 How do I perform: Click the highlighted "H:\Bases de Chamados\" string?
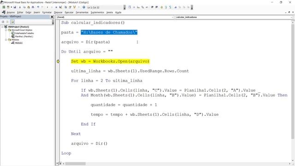(x=109, y=32)
